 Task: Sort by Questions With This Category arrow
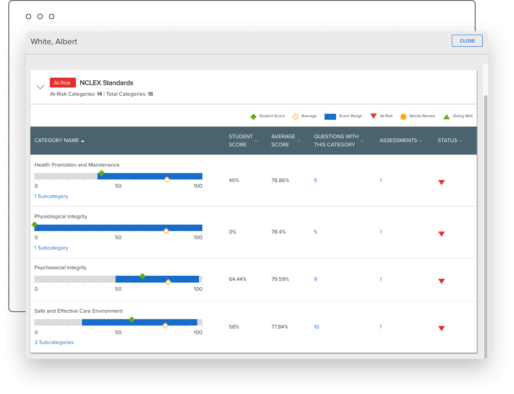[x=362, y=141]
